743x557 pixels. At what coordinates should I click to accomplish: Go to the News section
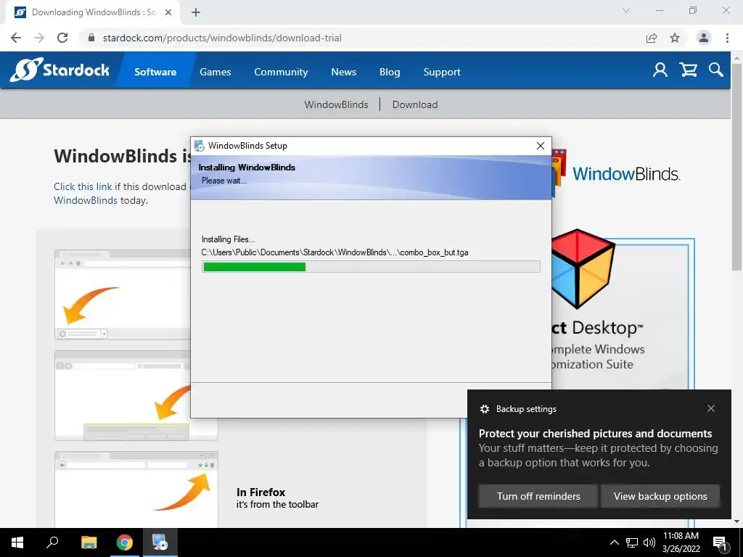click(x=343, y=72)
